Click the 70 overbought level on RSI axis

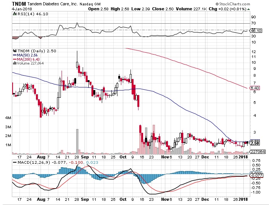click(x=254, y=23)
